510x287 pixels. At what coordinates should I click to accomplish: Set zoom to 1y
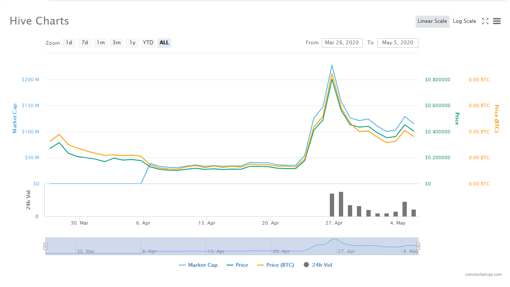point(132,43)
